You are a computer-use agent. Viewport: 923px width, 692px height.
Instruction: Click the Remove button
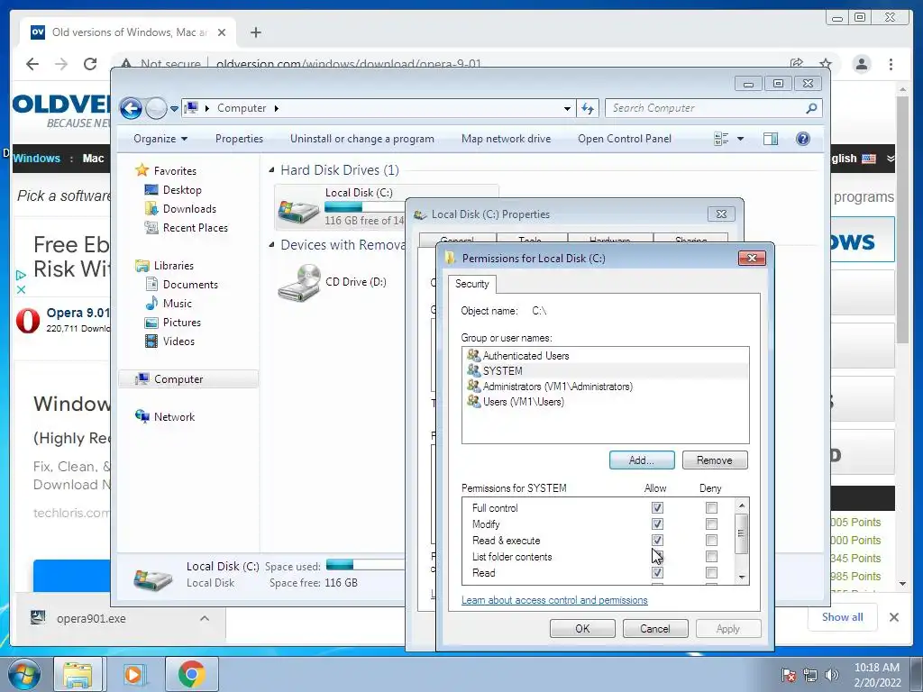715,460
